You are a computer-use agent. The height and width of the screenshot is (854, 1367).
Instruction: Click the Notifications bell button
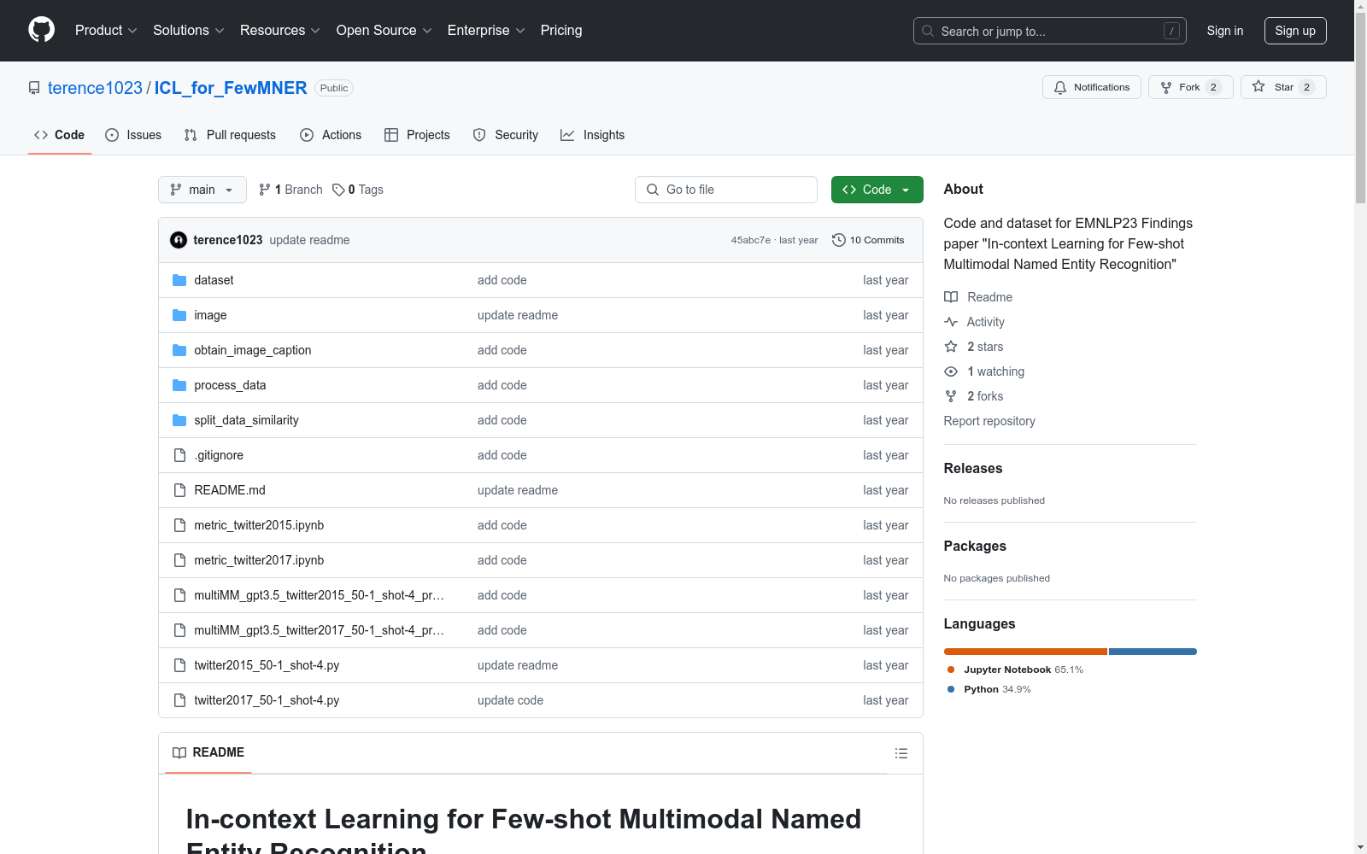(x=1091, y=87)
